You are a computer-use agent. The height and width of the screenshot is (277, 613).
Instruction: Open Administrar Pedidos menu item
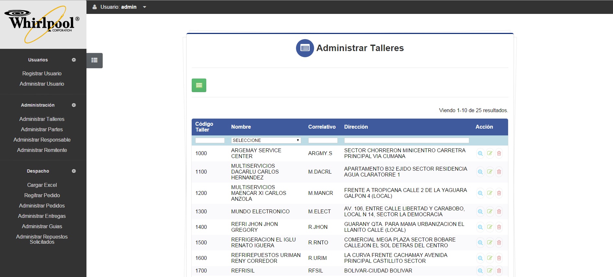point(42,206)
